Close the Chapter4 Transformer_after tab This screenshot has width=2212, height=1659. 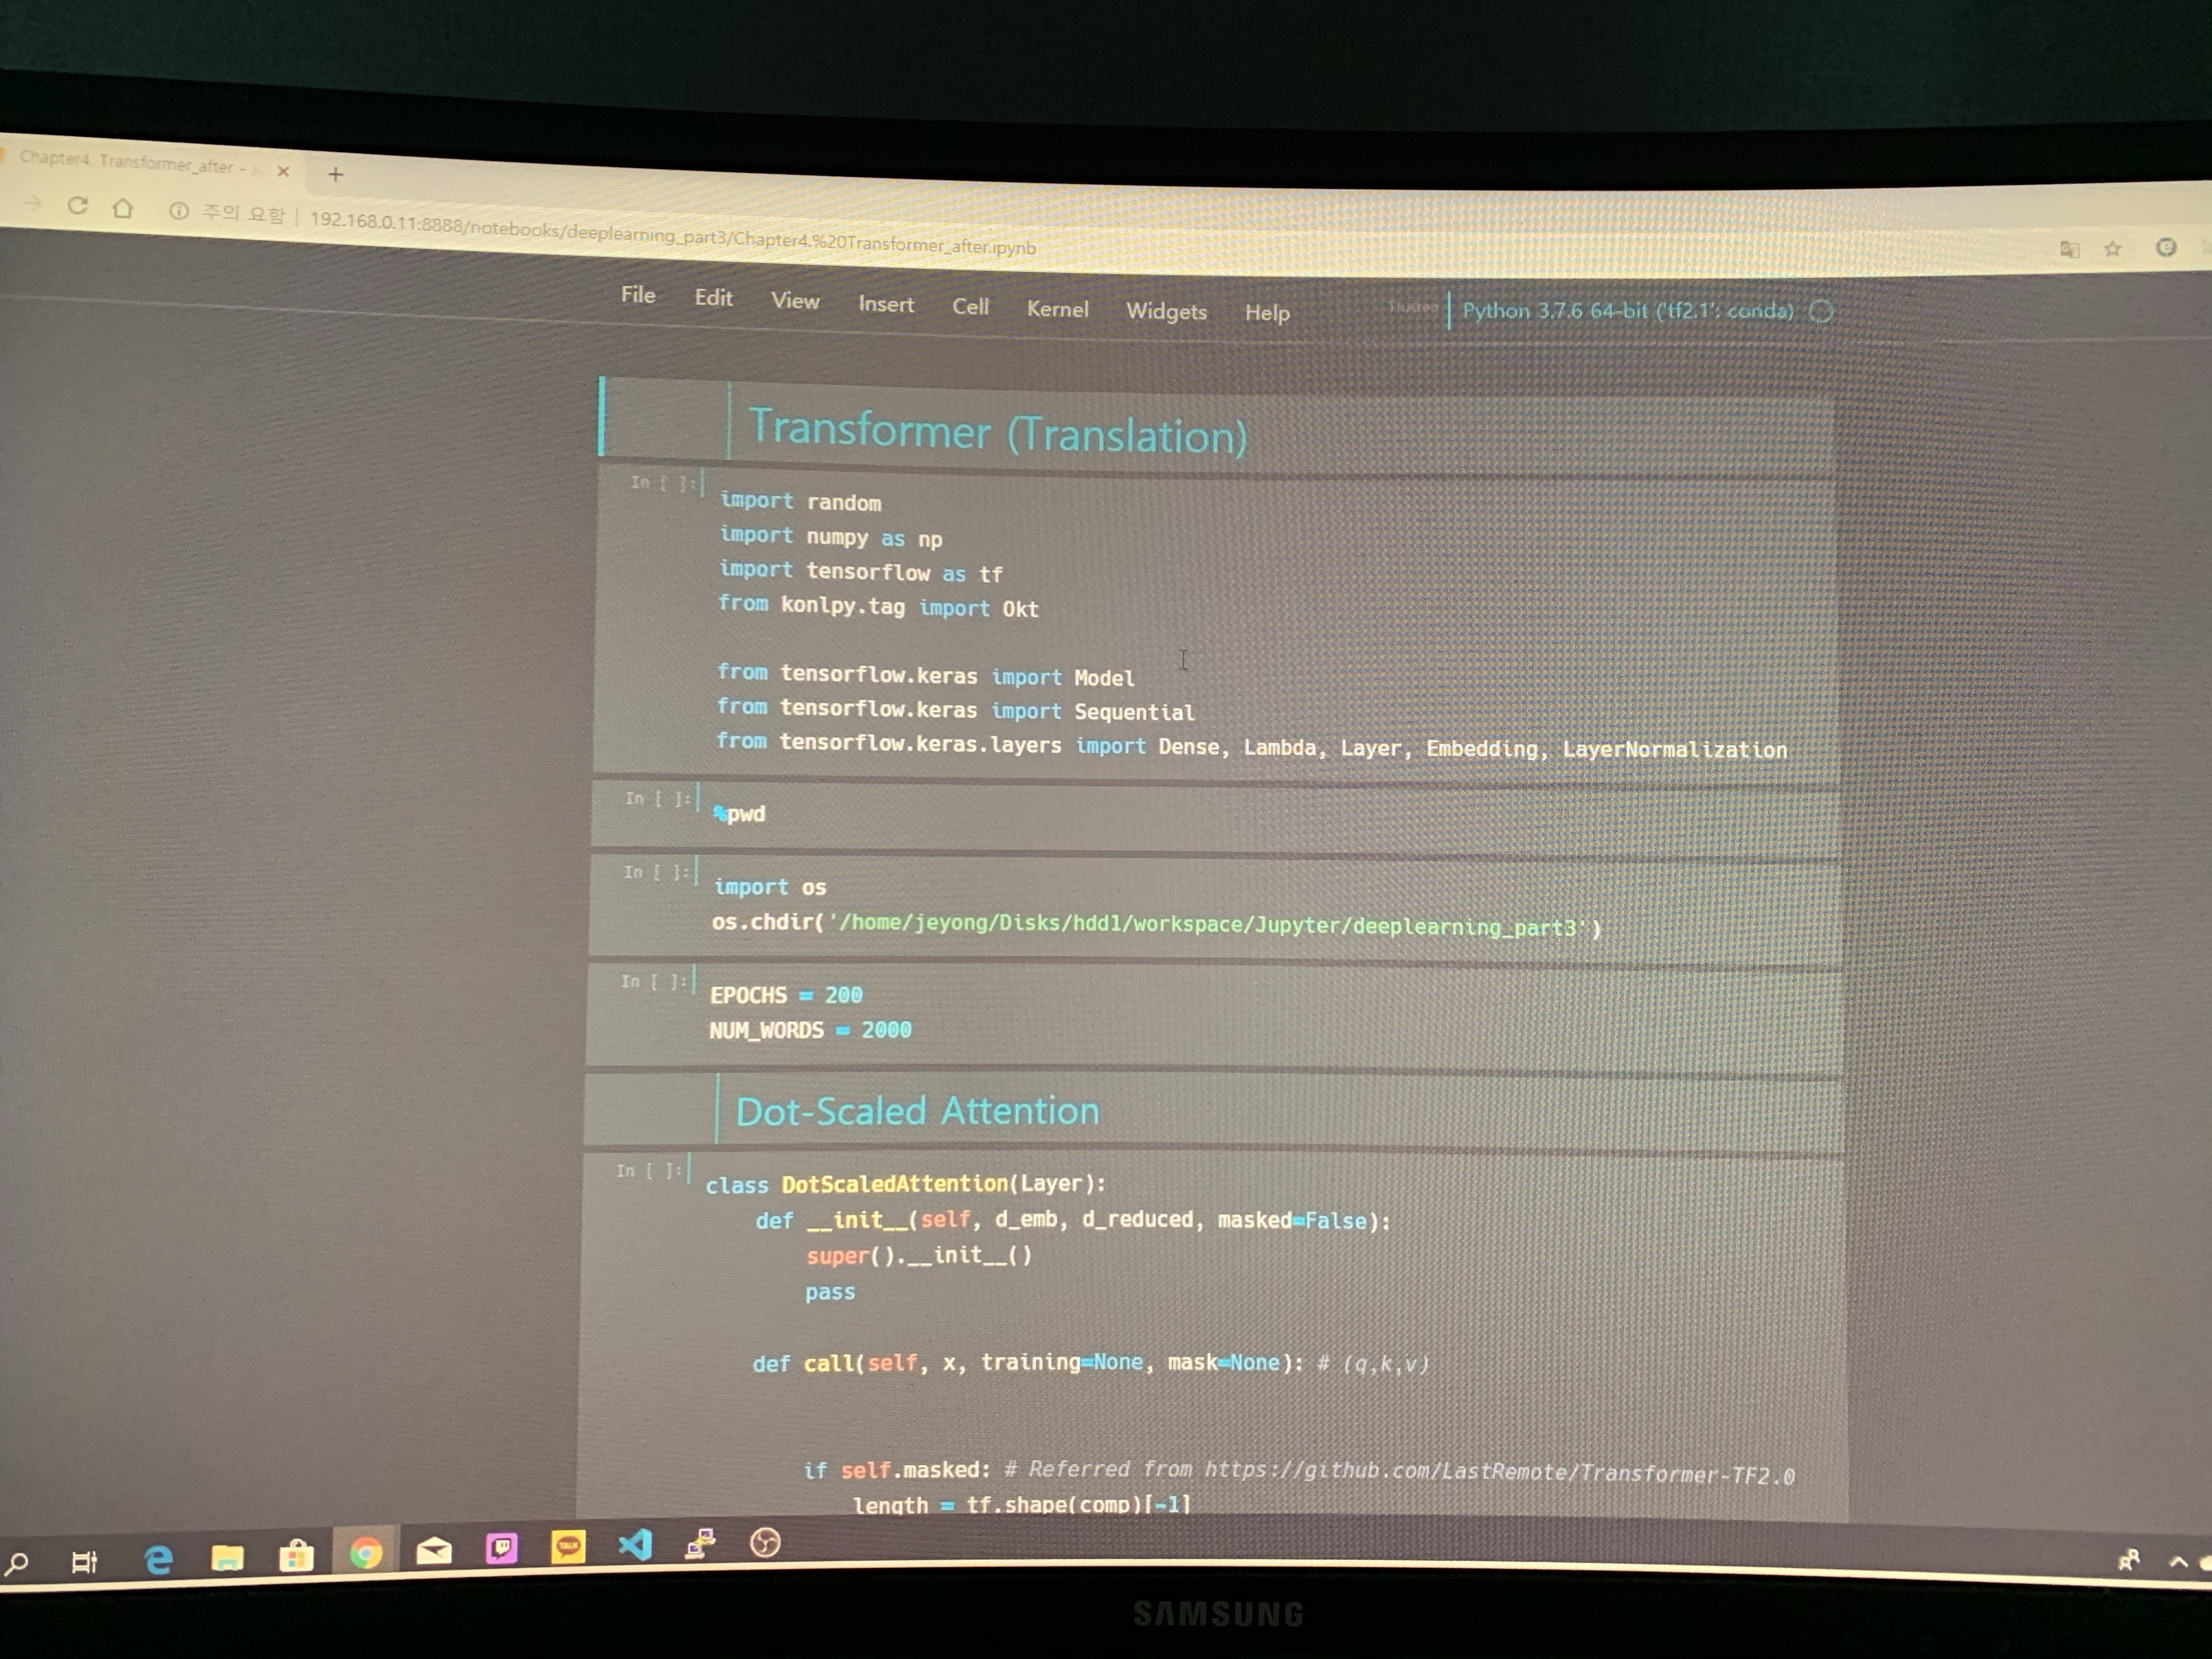283,171
